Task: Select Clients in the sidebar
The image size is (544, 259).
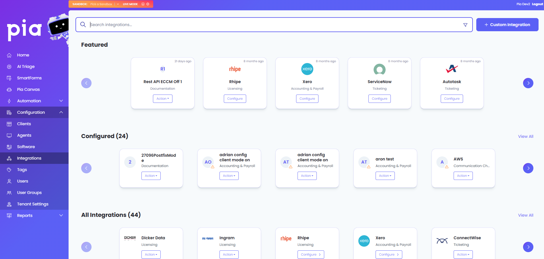Action: [34, 124]
